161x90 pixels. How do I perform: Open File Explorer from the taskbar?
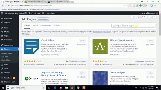[66, 88]
